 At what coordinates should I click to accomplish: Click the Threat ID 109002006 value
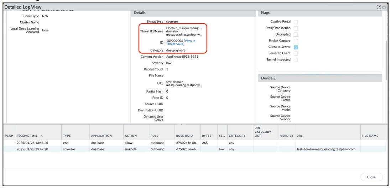coord(174,41)
